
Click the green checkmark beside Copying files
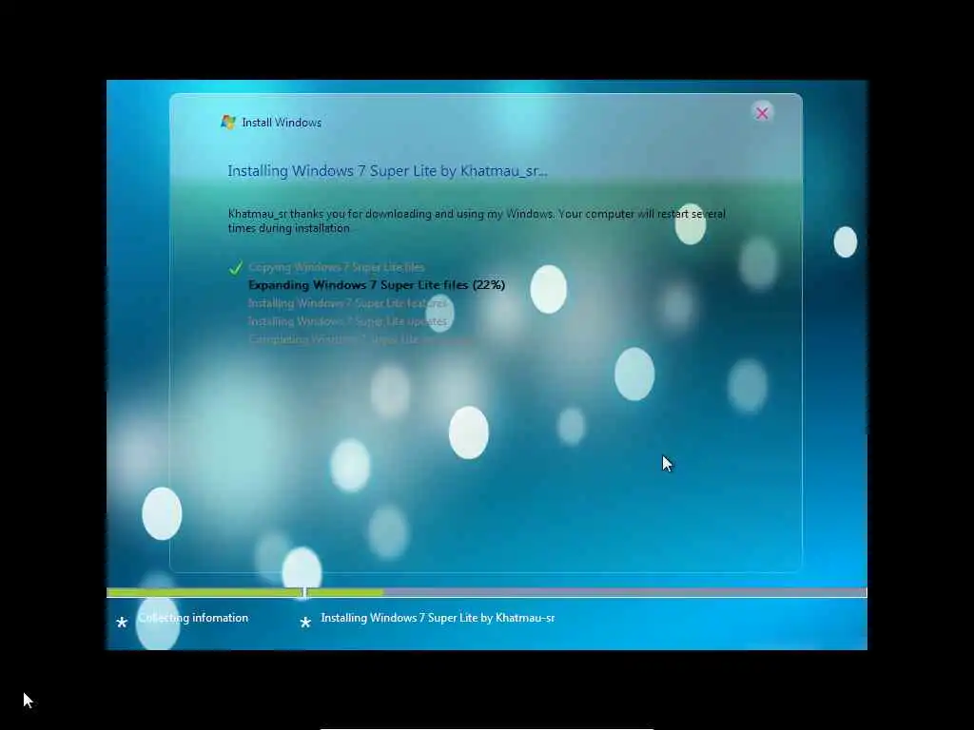[236, 268]
